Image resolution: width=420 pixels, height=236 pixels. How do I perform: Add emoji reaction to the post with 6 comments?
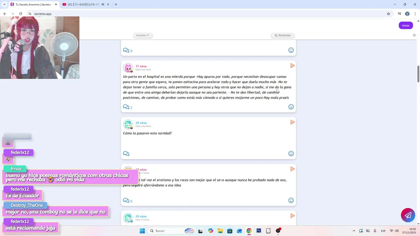(291, 200)
